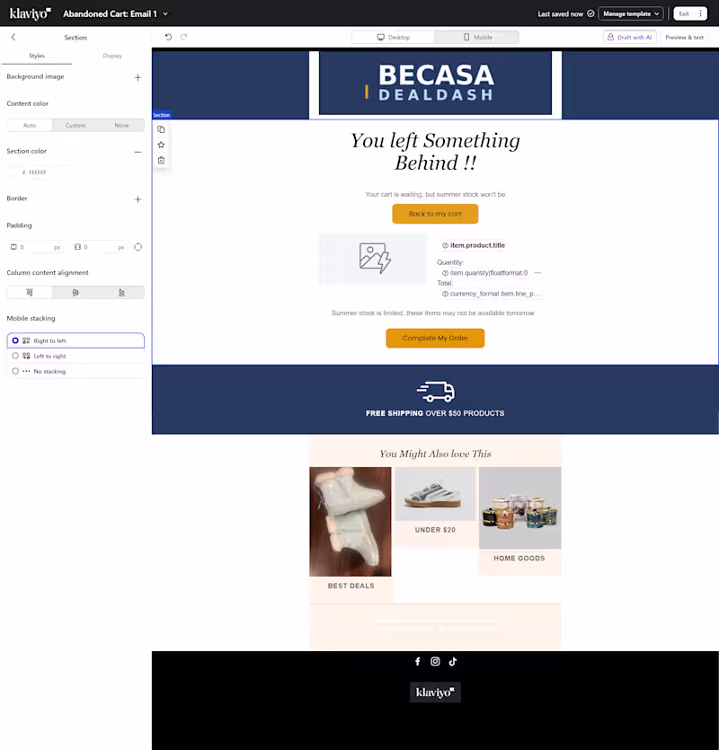Set content color to Auto

click(30, 126)
